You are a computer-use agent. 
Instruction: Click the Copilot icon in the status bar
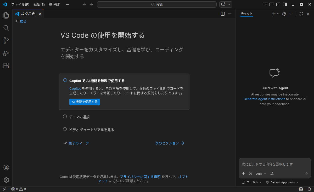[x=301, y=189]
